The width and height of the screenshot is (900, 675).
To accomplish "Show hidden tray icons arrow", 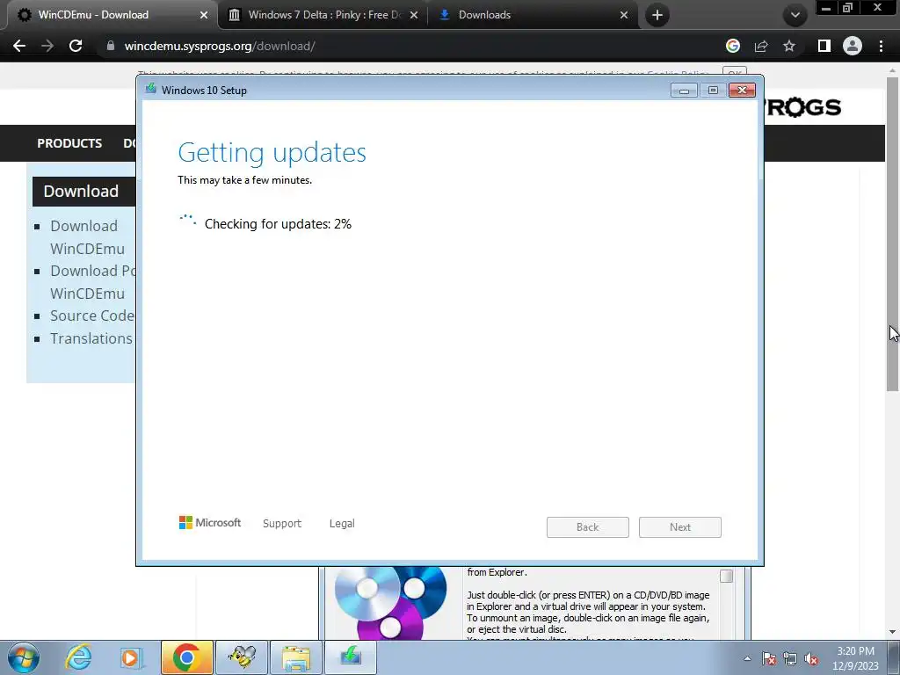I will [747, 658].
